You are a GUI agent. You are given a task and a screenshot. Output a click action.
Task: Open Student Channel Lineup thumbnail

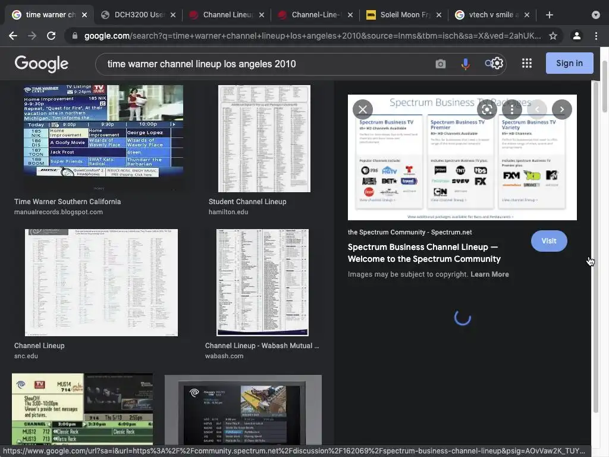click(x=264, y=138)
